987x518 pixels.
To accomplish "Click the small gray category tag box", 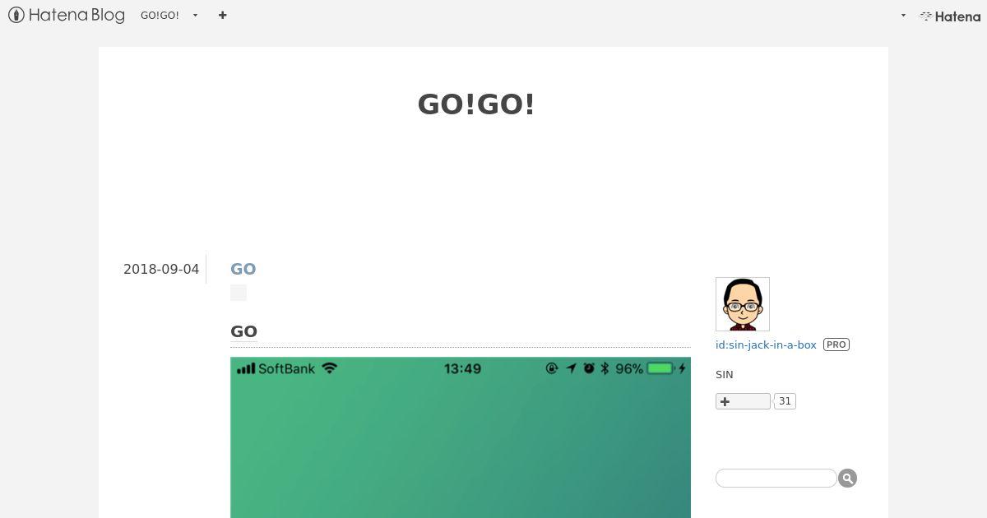I will (239, 293).
